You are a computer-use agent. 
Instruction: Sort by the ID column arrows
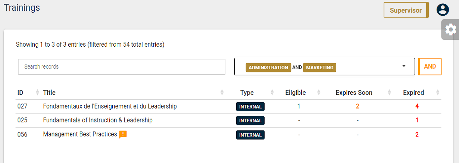tap(37, 93)
